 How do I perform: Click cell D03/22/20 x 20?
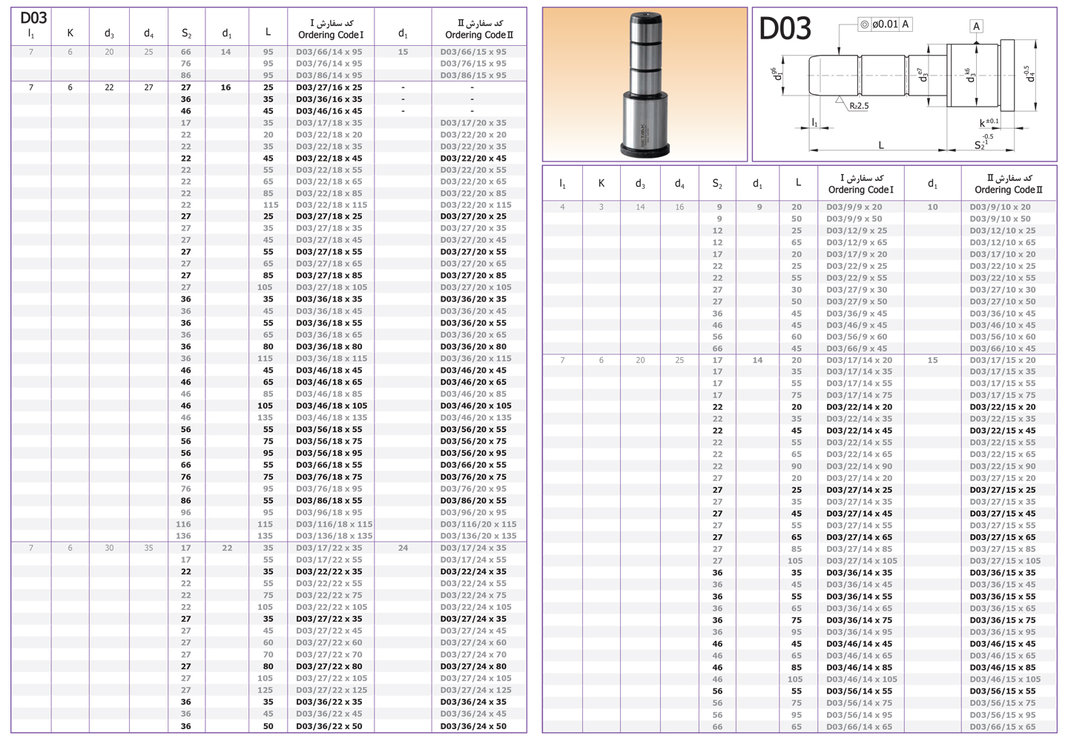tap(473, 135)
